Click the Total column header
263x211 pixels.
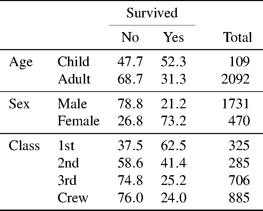238,37
